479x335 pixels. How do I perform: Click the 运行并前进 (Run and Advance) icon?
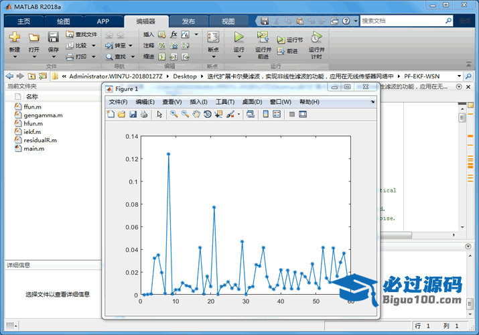coord(263,38)
